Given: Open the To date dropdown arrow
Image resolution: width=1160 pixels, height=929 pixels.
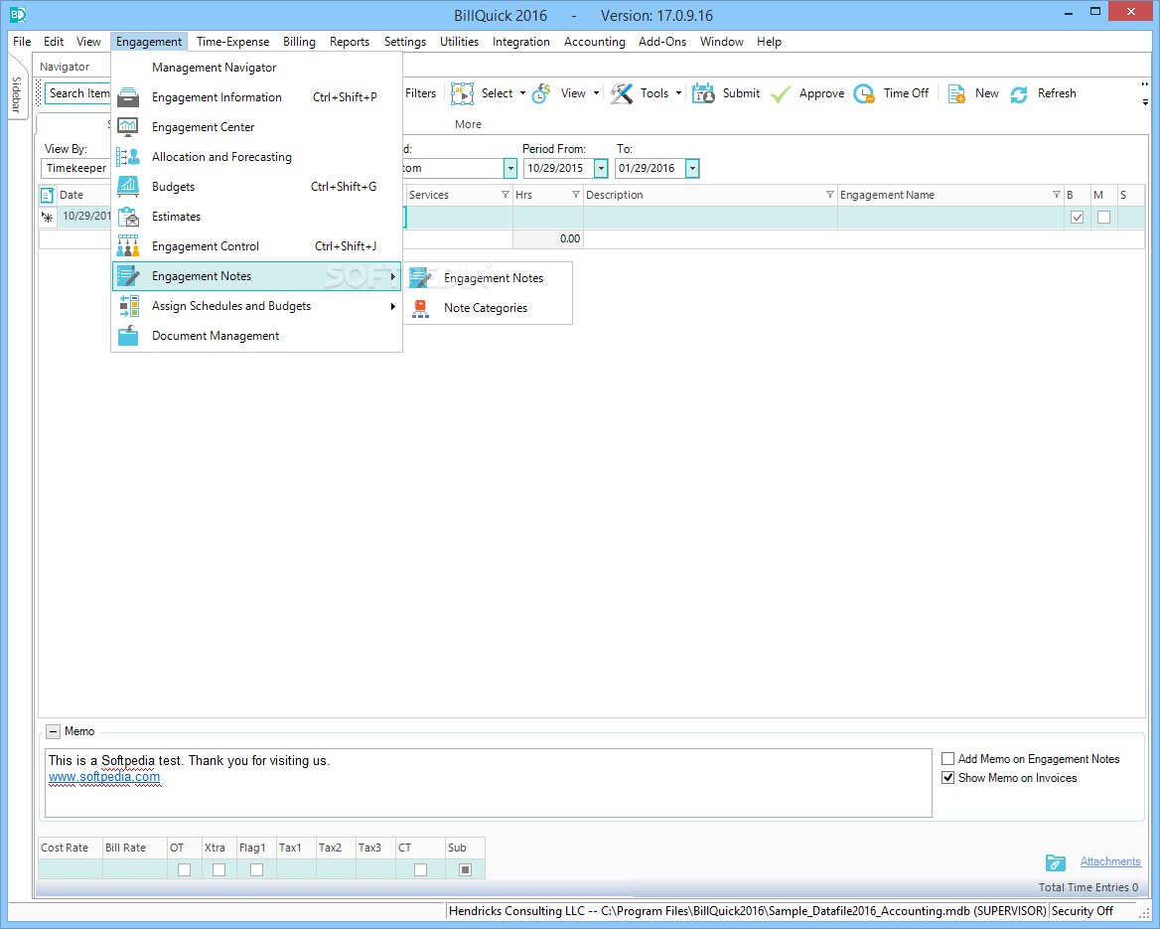Looking at the screenshot, I should click(691, 169).
